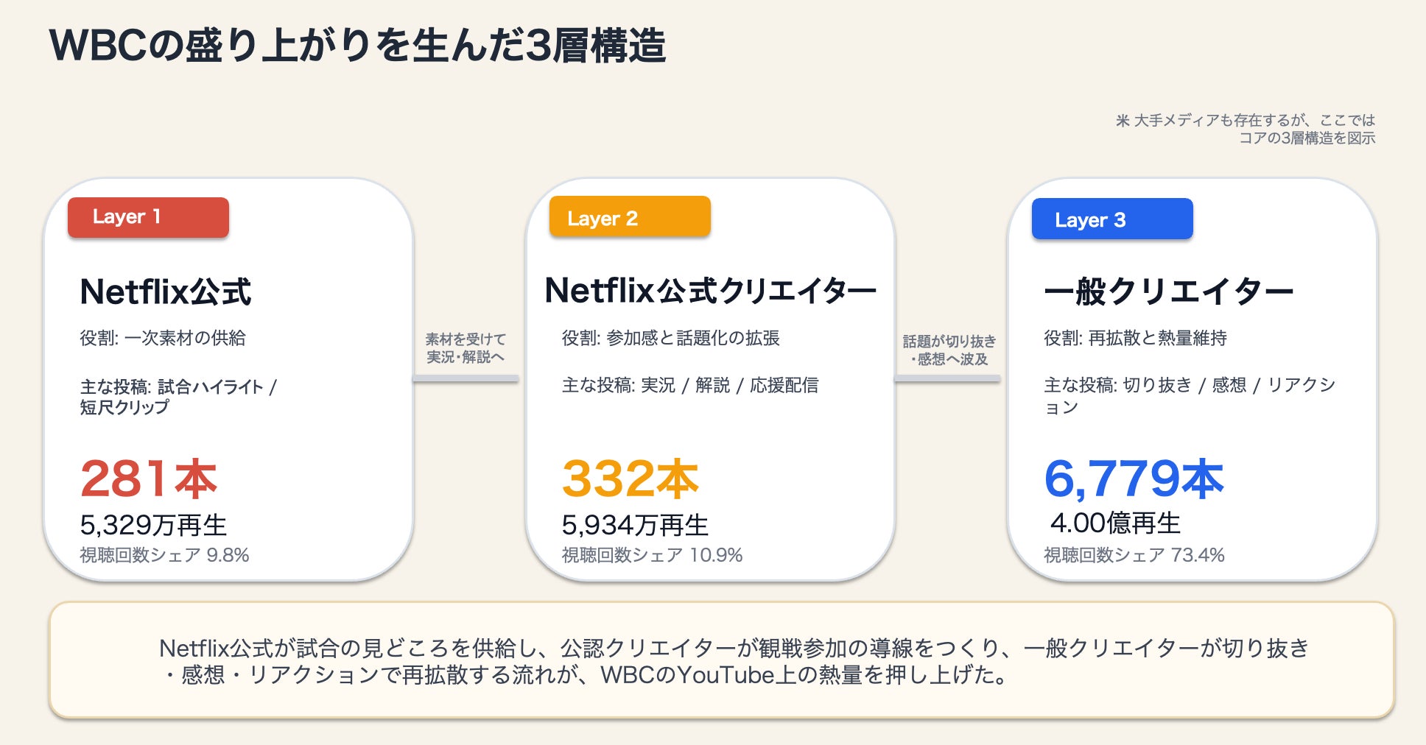Select the 役割: 一次素材の供給 line
This screenshot has height=745, width=1426.
click(163, 338)
